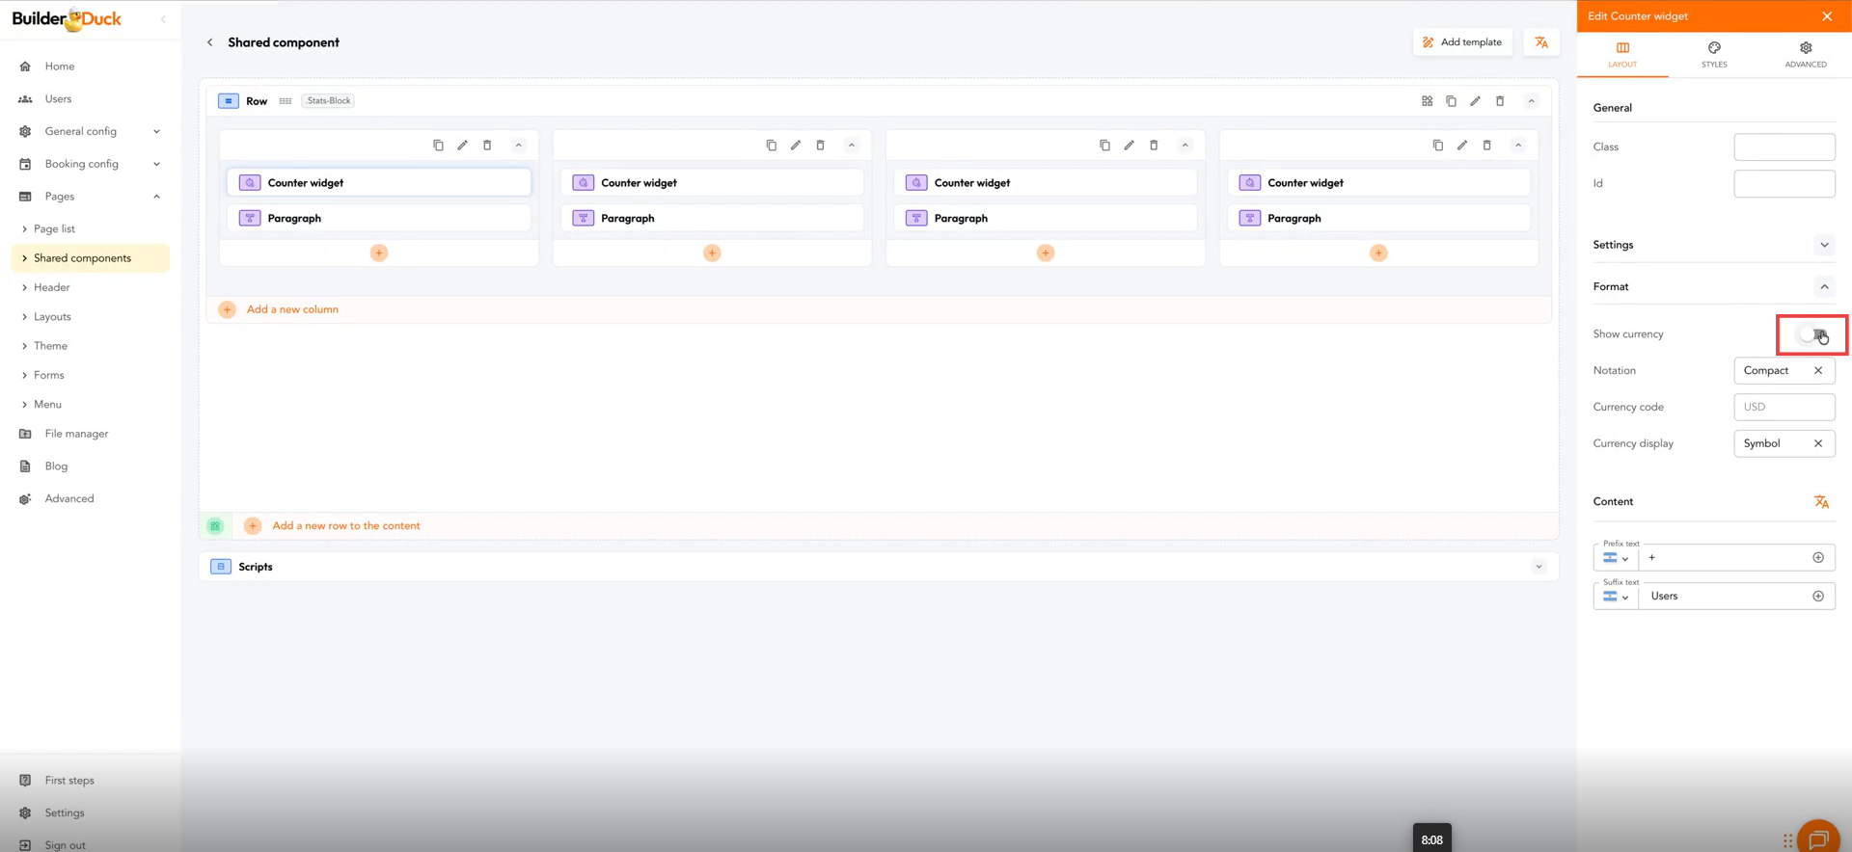Open the Styles tab

[1713, 54]
